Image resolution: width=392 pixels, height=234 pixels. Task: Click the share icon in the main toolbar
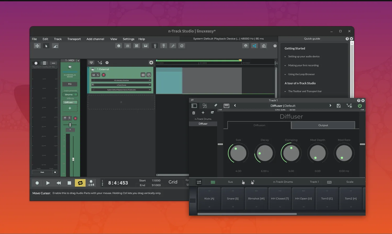pos(254,46)
